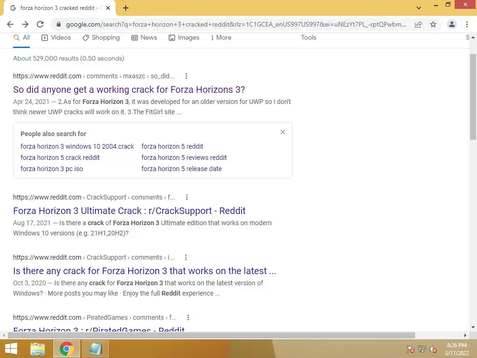Switch to Images search tab
477x358 pixels.
pos(184,38)
